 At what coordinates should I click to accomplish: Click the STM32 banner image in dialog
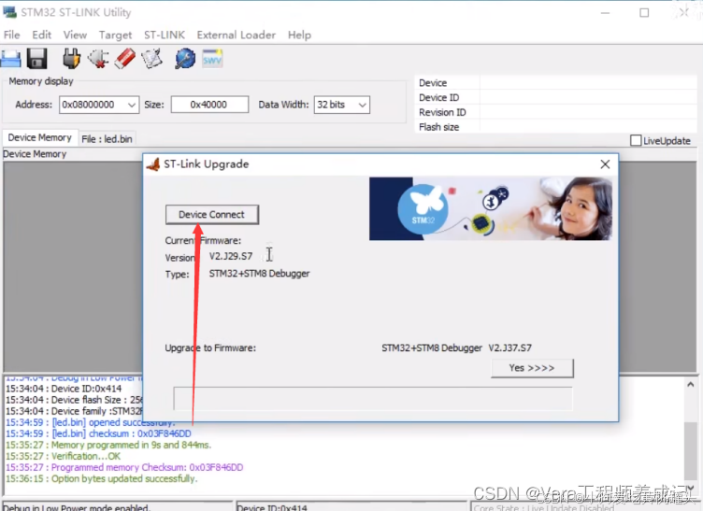tap(491, 208)
